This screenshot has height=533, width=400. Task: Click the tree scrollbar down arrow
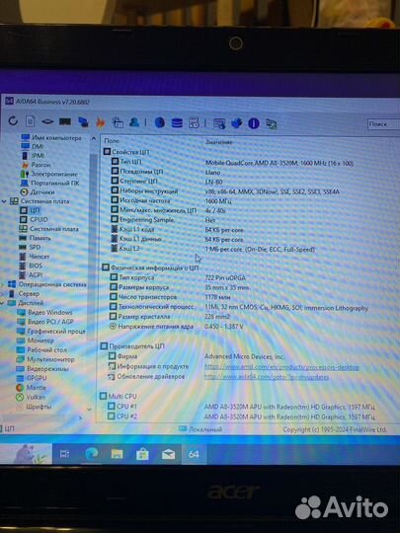point(89,410)
